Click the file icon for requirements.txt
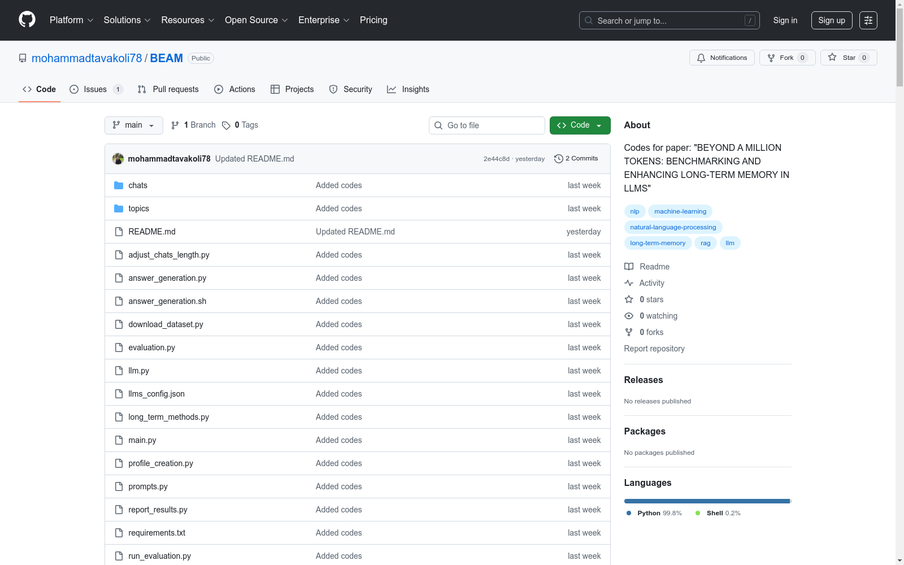 tap(119, 533)
